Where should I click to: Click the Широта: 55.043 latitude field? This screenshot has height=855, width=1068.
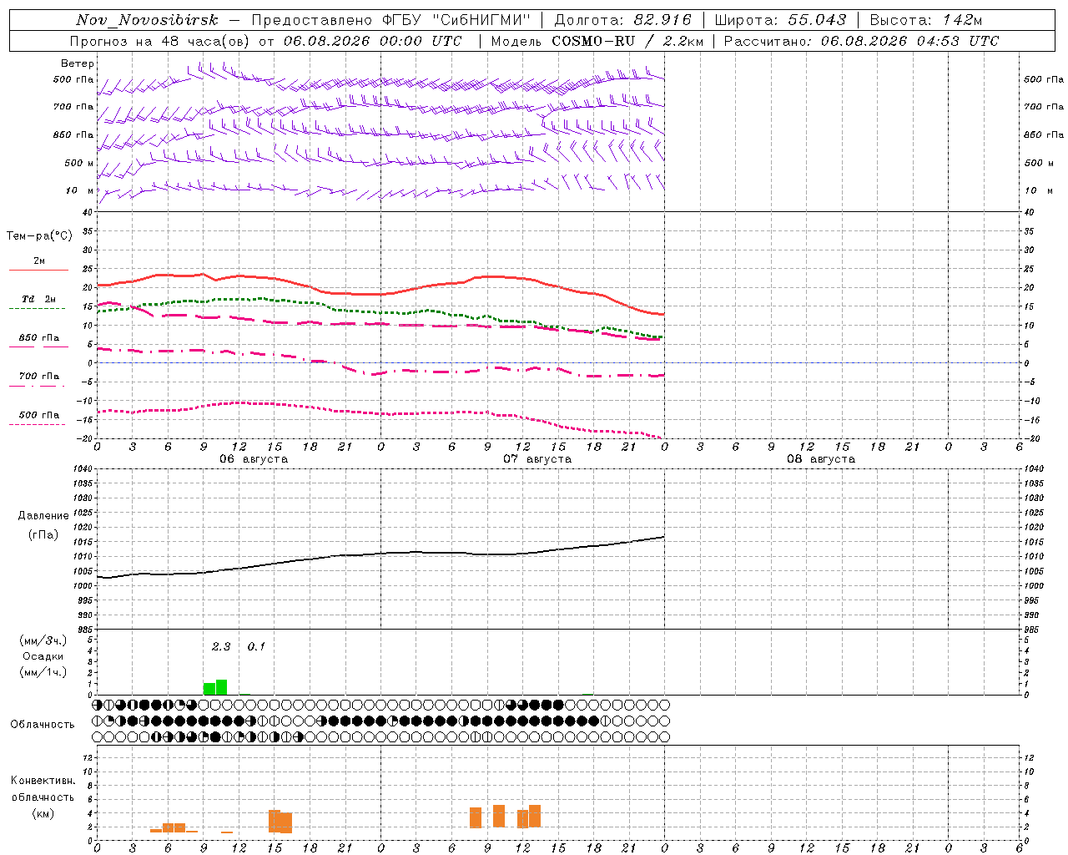(781, 20)
